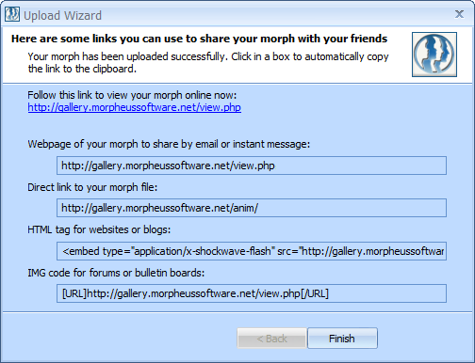Open the gallery view.php hyperlink

click(135, 107)
